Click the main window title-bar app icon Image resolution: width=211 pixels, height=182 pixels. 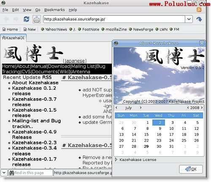[3, 3]
